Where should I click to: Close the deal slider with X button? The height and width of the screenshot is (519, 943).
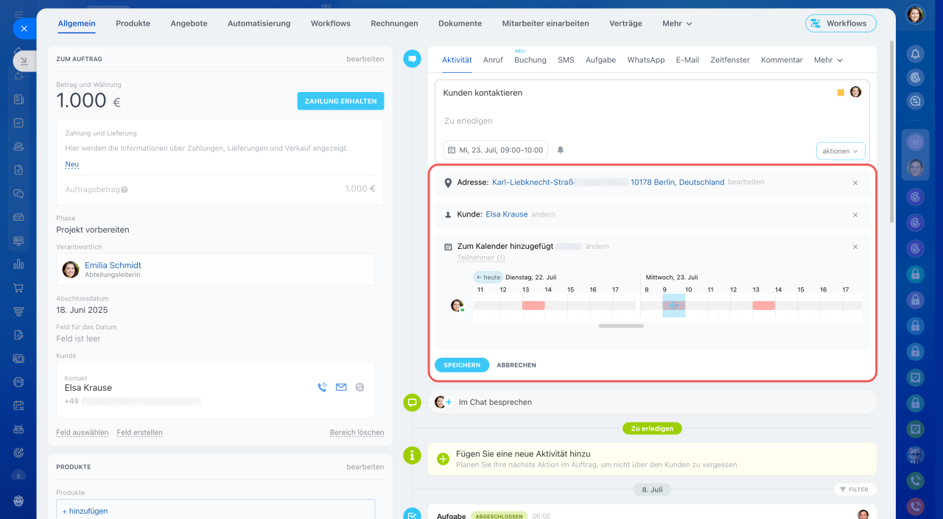point(24,29)
